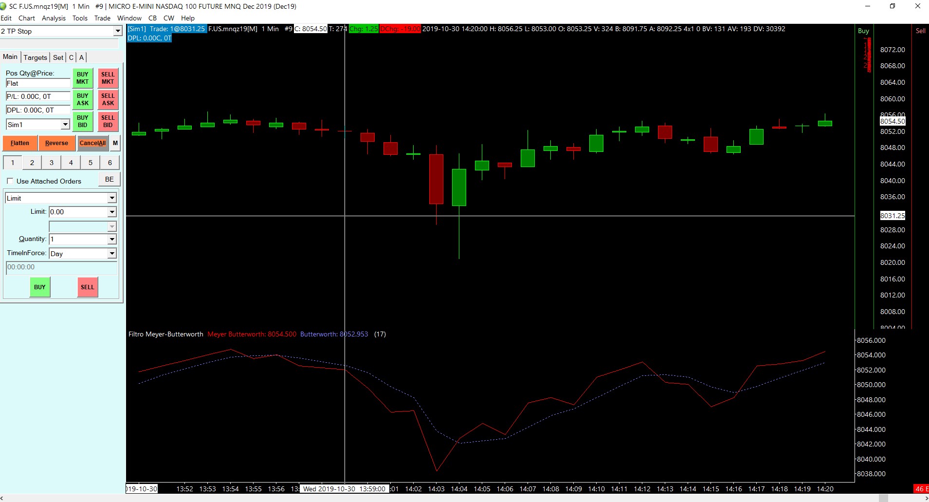The image size is (929, 502).
Task: Click the BUY MKT button
Action: tap(83, 78)
